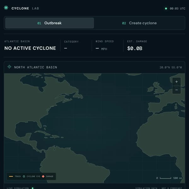The height and width of the screenshot is (189, 189).
Task: Click the $0.0B estimated damage value
Action: [135, 49]
